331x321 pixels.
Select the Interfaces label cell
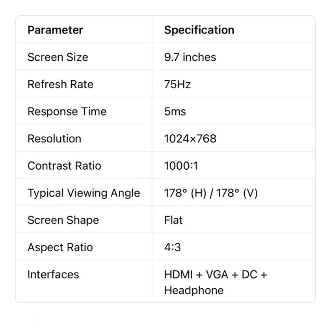point(53,275)
